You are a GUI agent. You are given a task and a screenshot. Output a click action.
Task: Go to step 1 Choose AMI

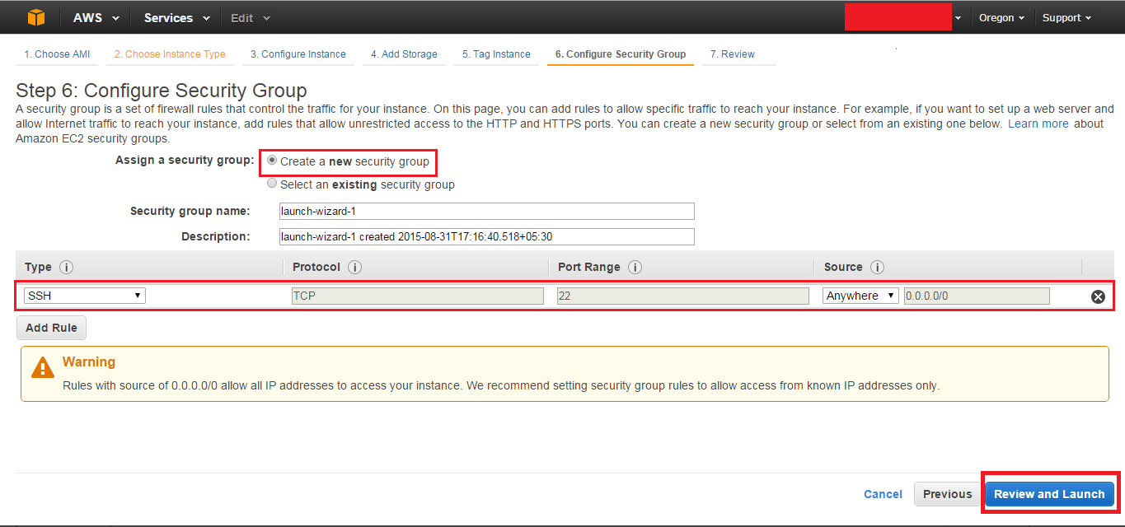pyautogui.click(x=57, y=54)
